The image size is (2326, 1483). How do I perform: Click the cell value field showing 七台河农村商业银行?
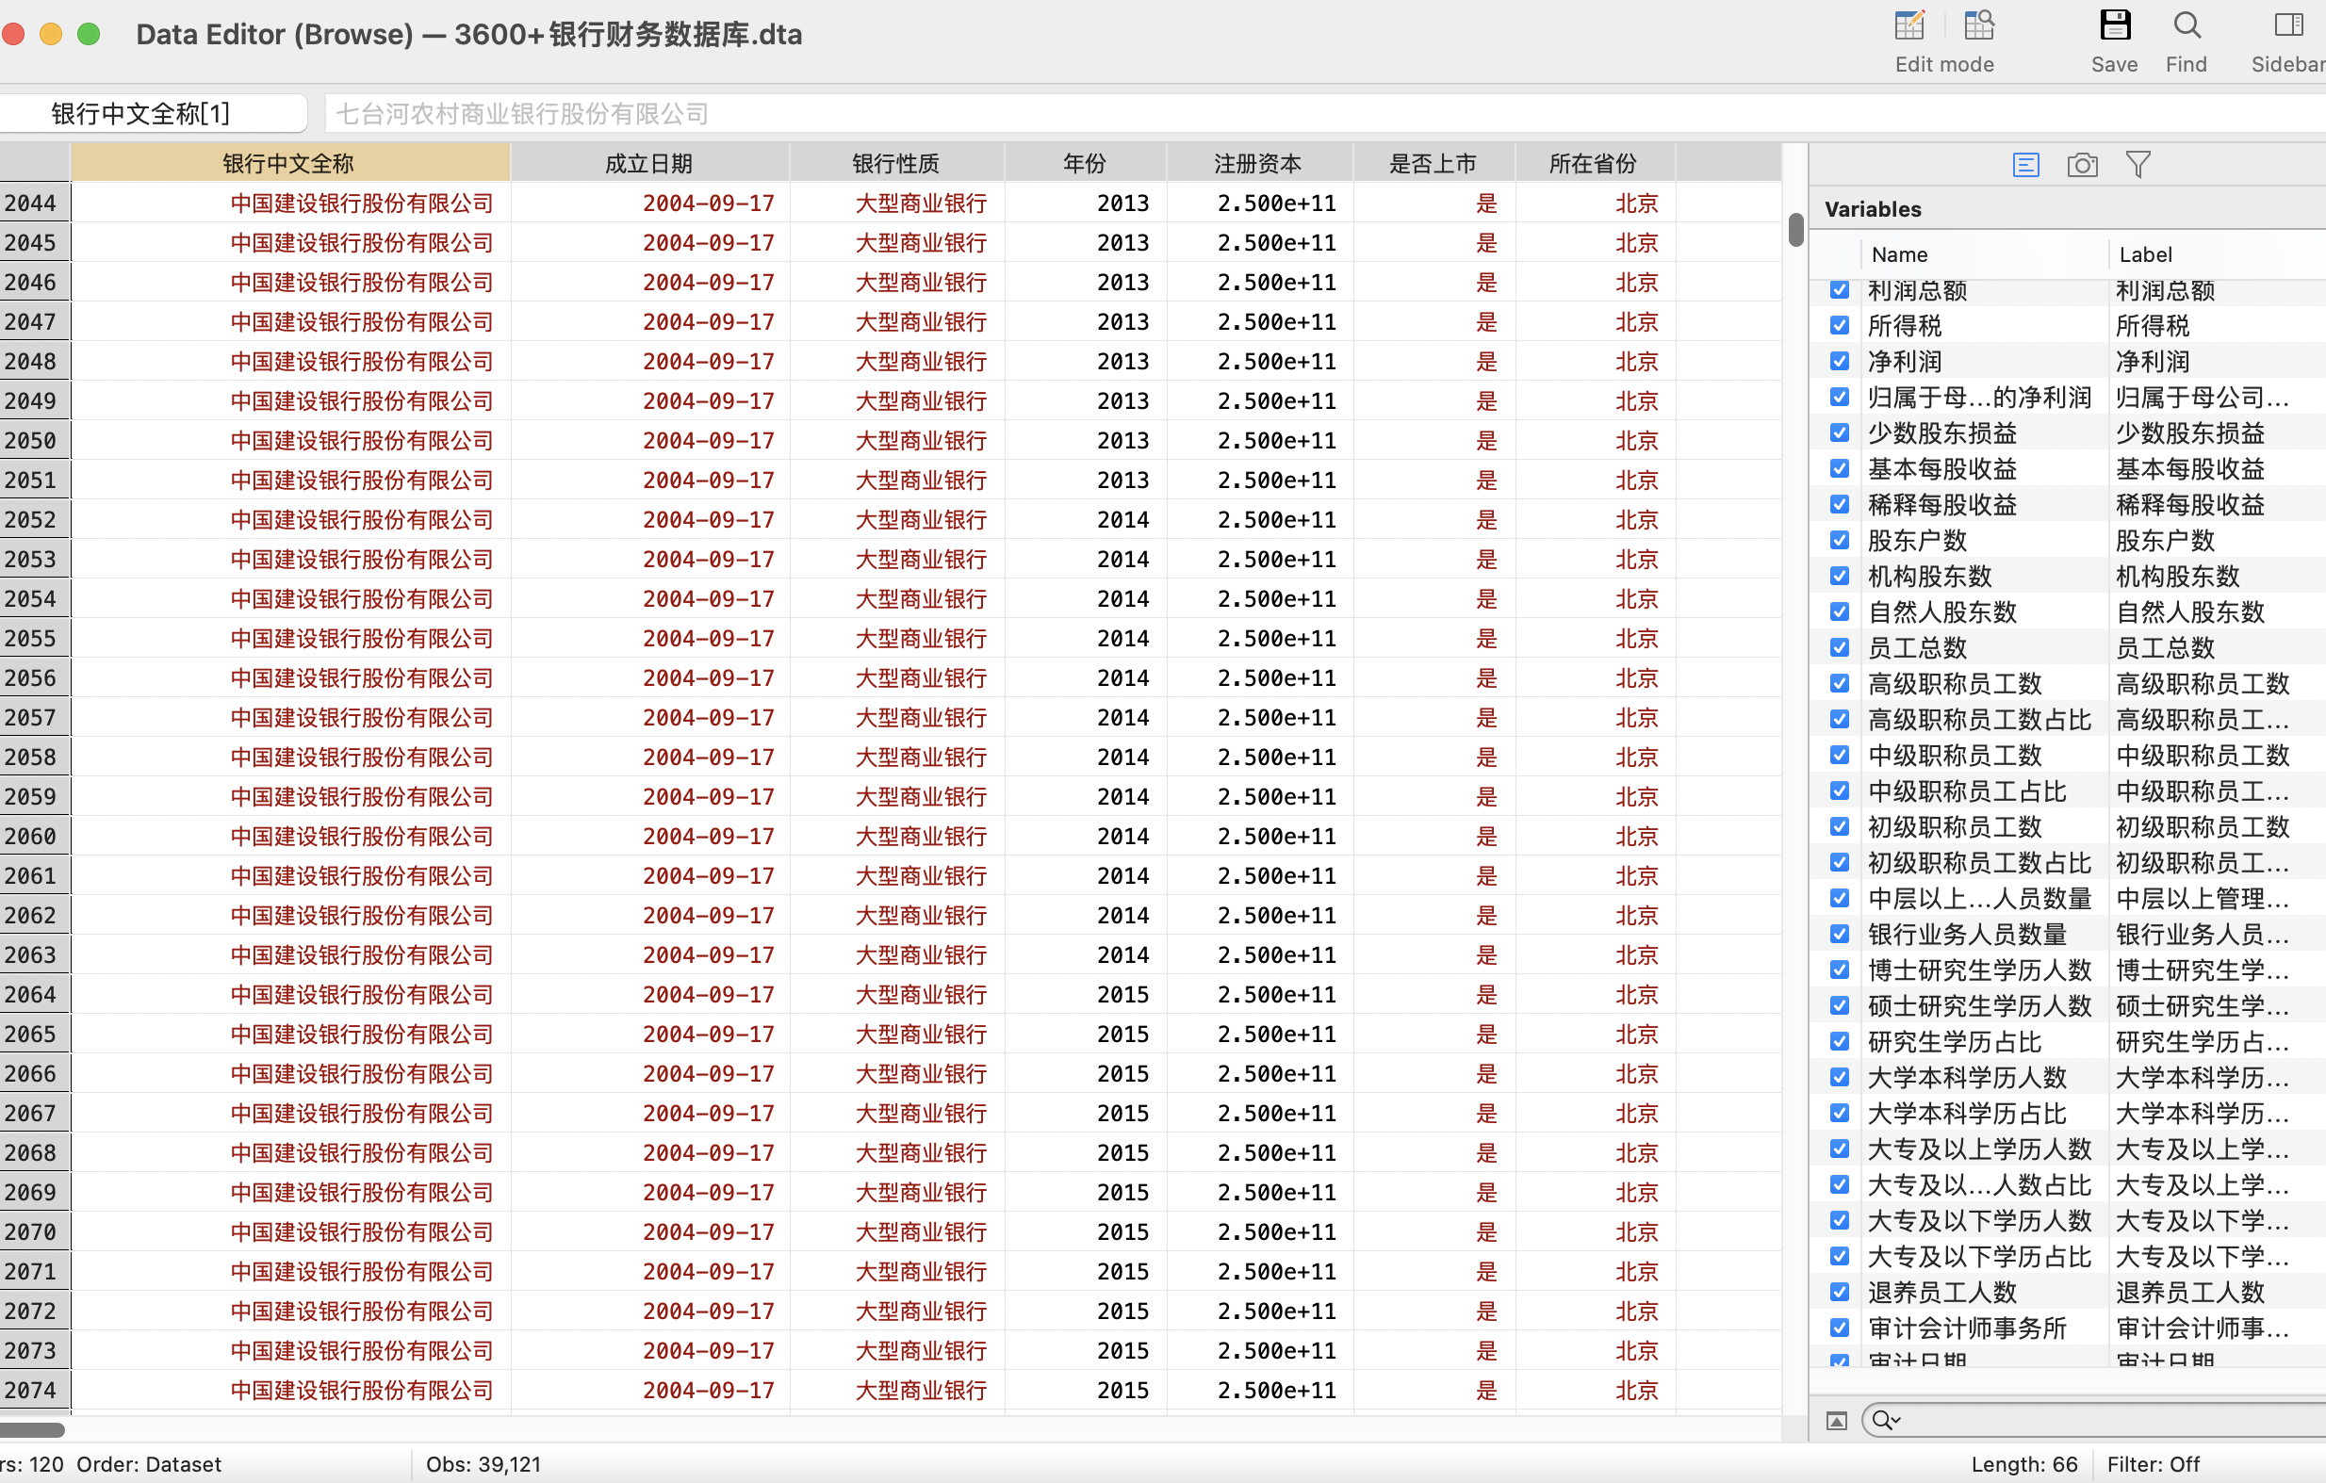(521, 114)
